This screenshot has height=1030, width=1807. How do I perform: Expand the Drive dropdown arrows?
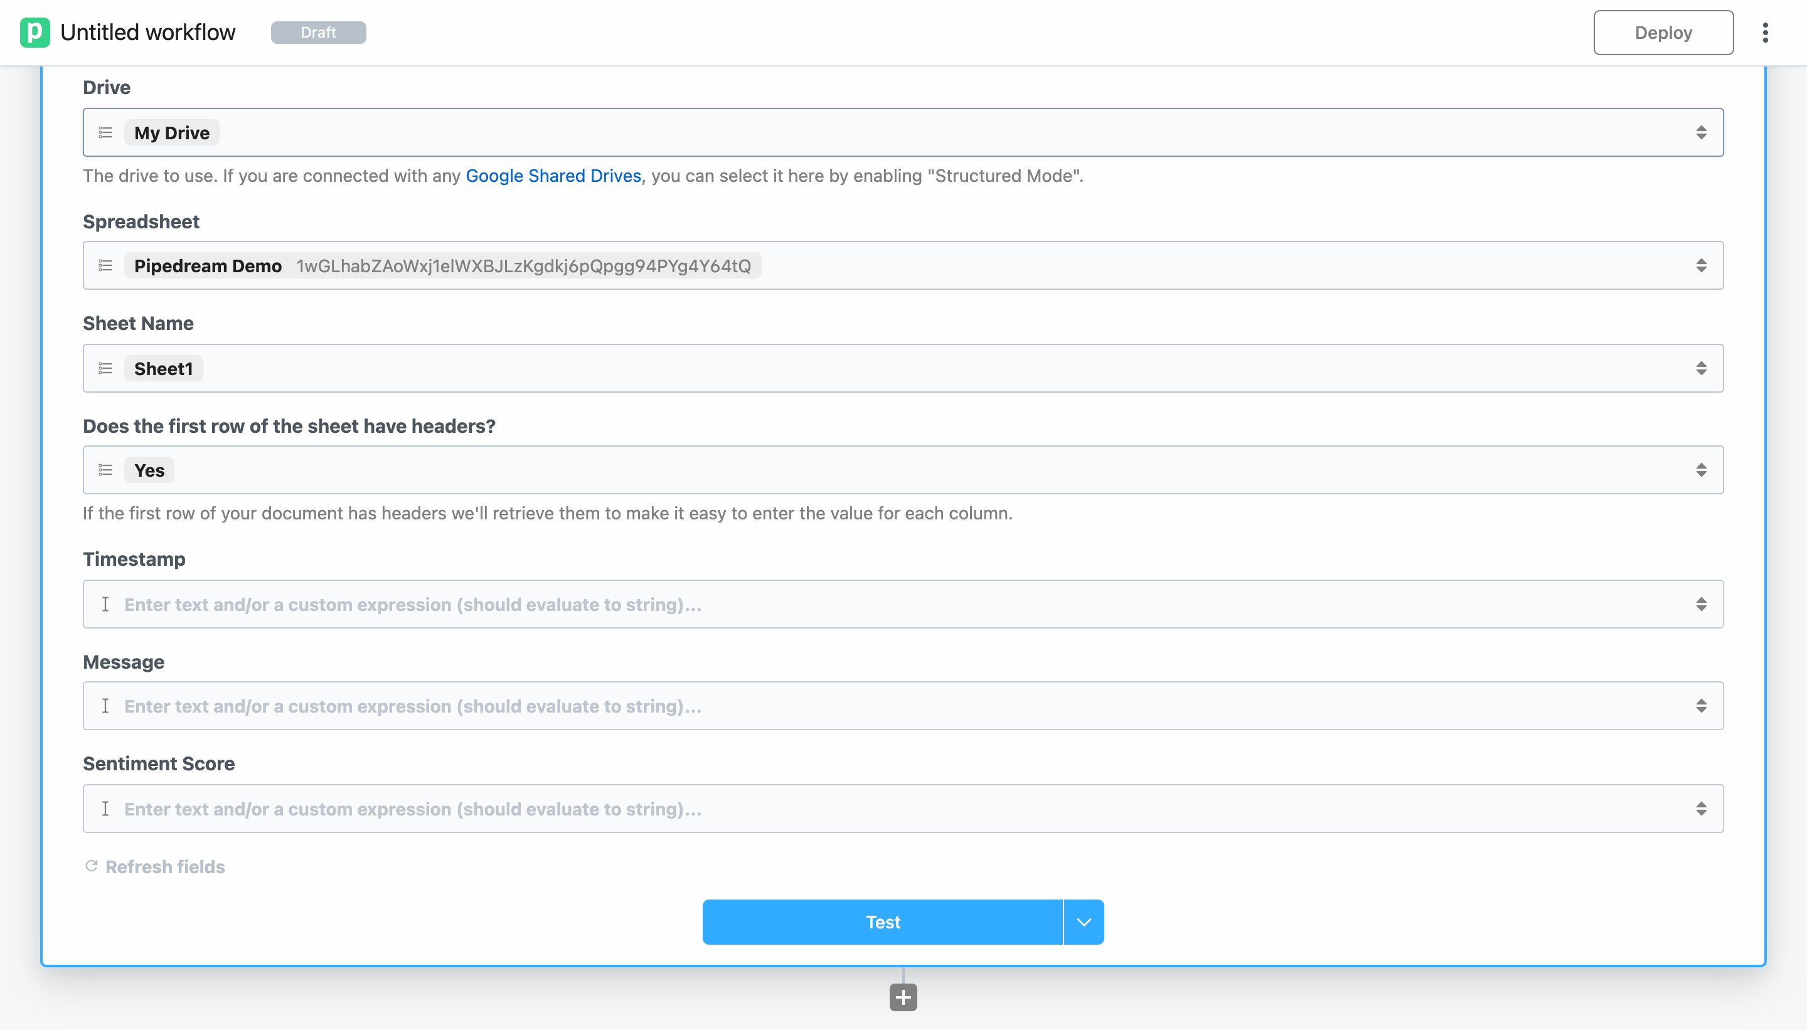pyautogui.click(x=1701, y=132)
